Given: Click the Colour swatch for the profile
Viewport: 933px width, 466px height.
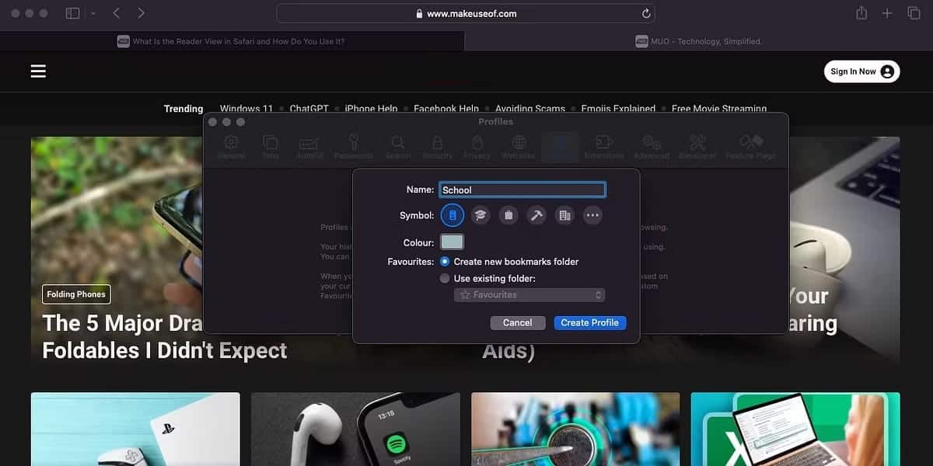Looking at the screenshot, I should pos(451,242).
